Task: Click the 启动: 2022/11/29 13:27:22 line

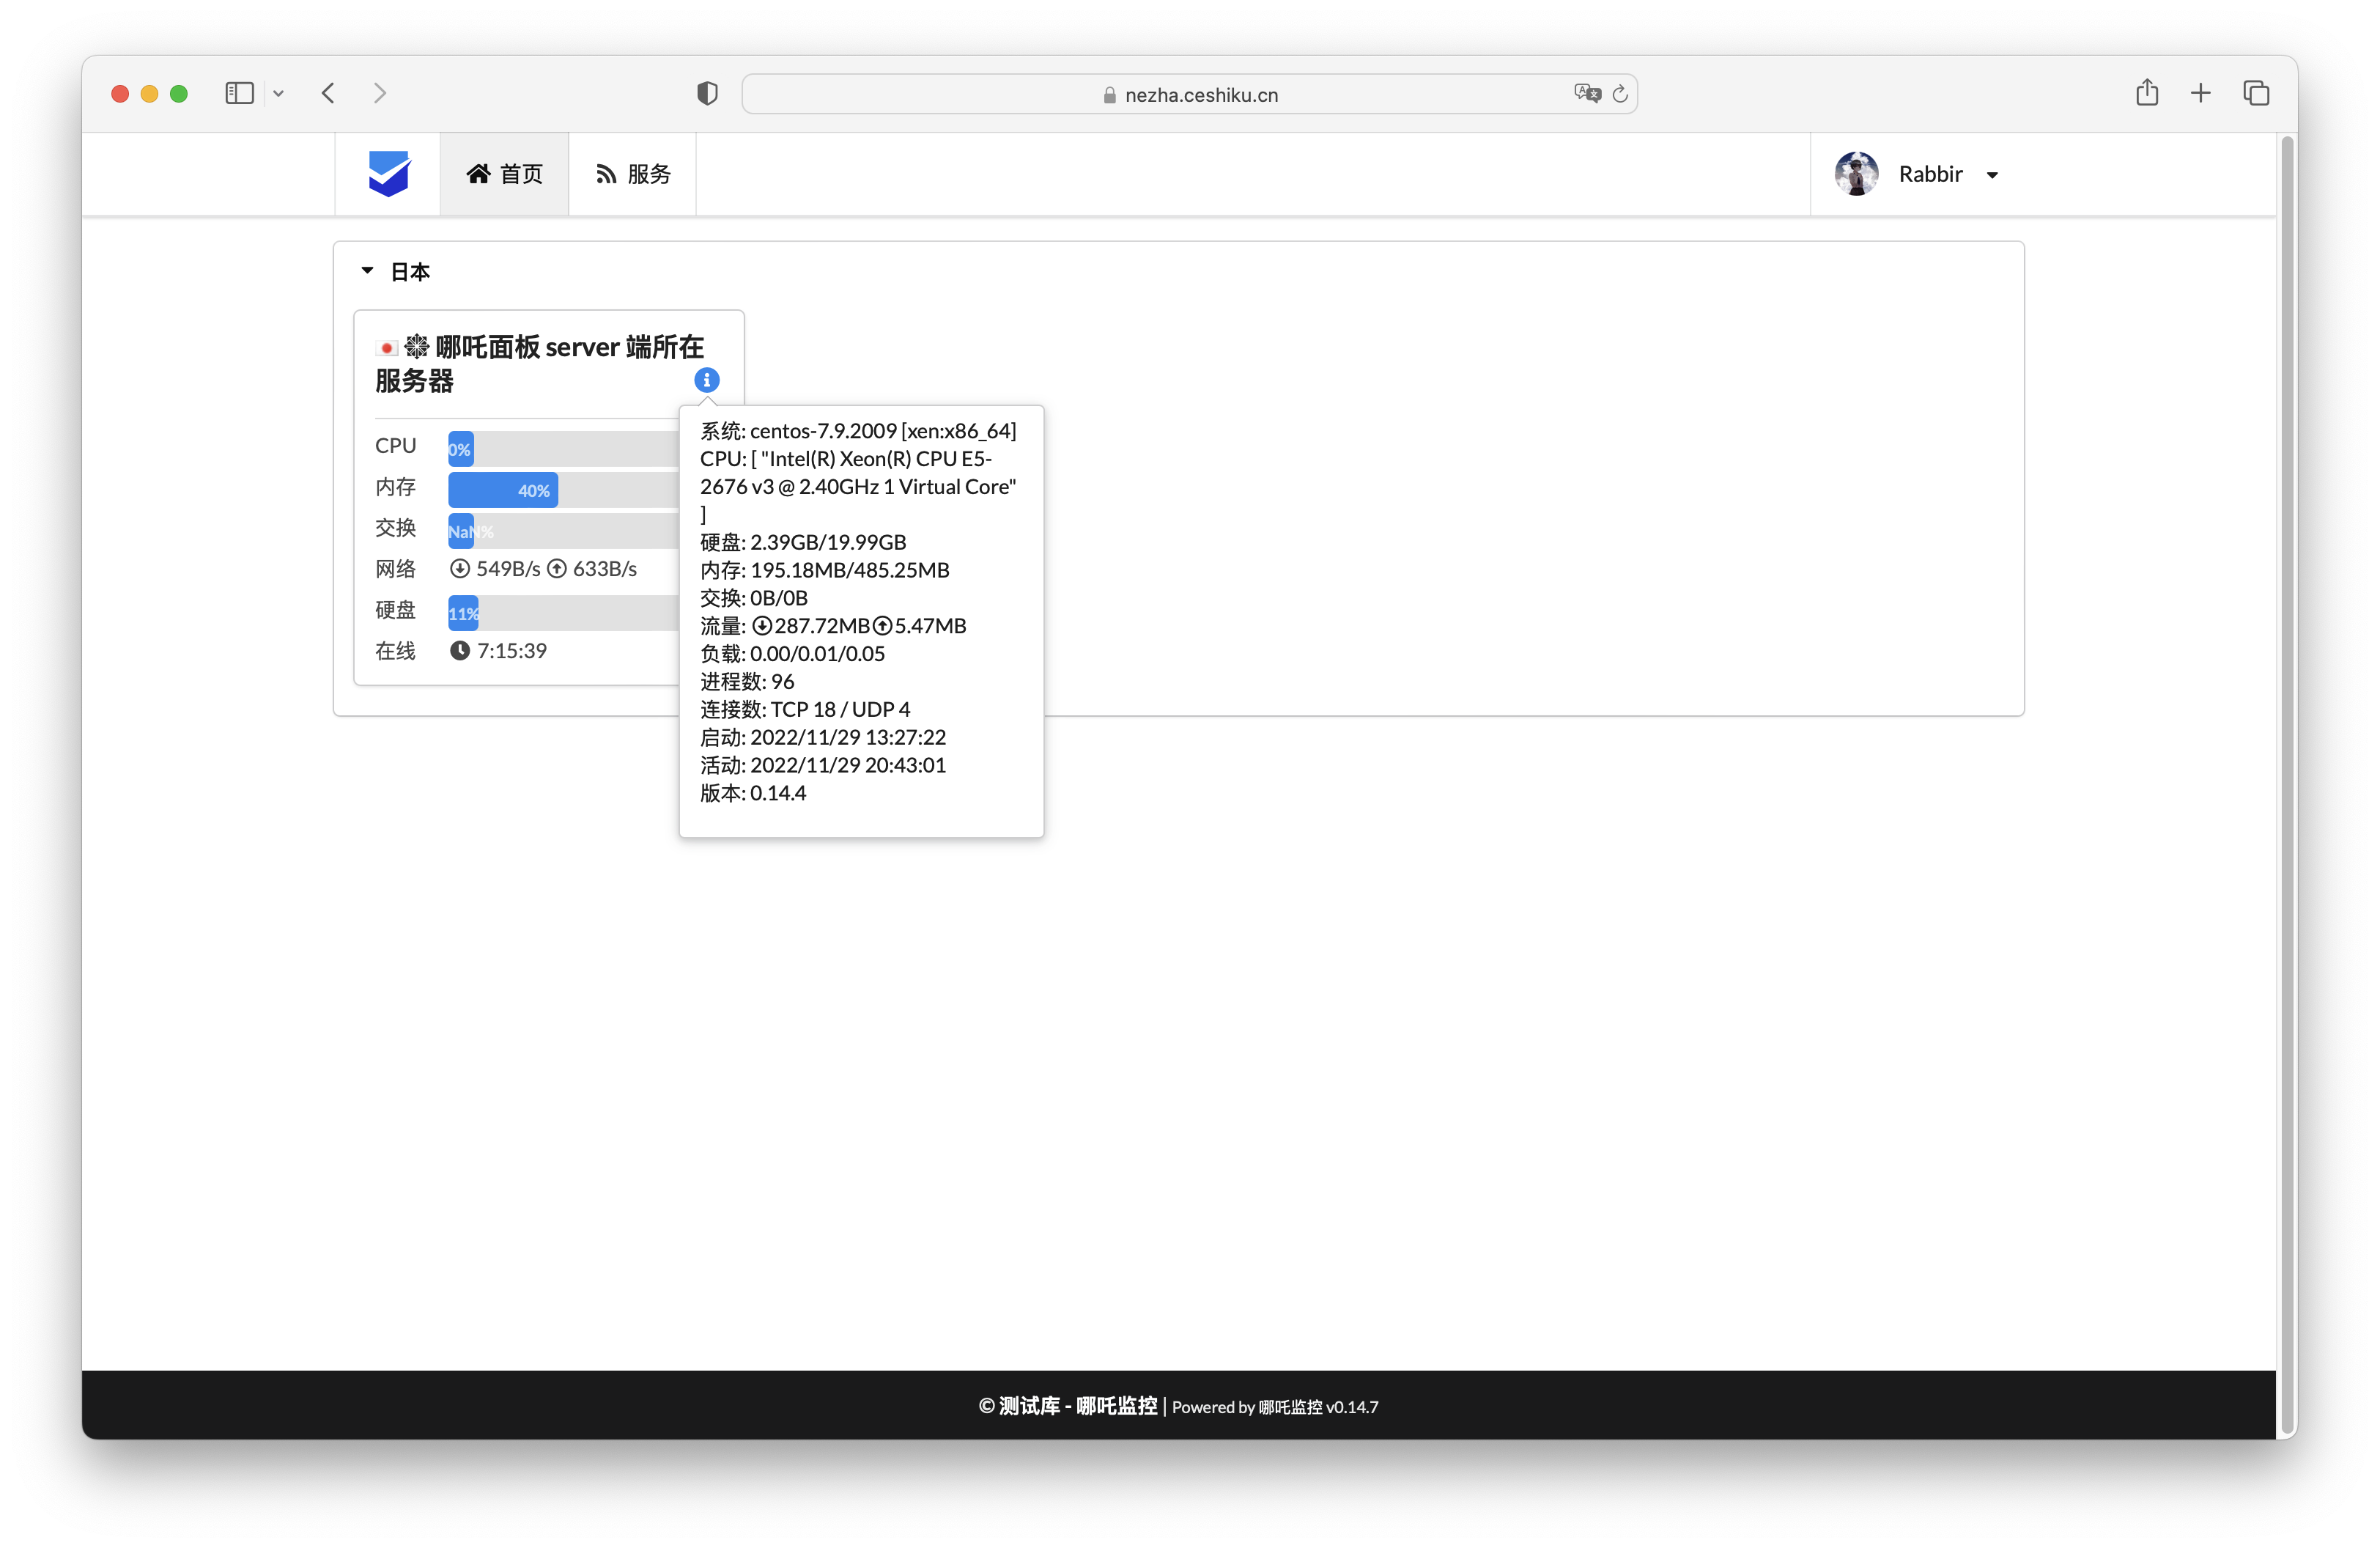Action: click(823, 738)
